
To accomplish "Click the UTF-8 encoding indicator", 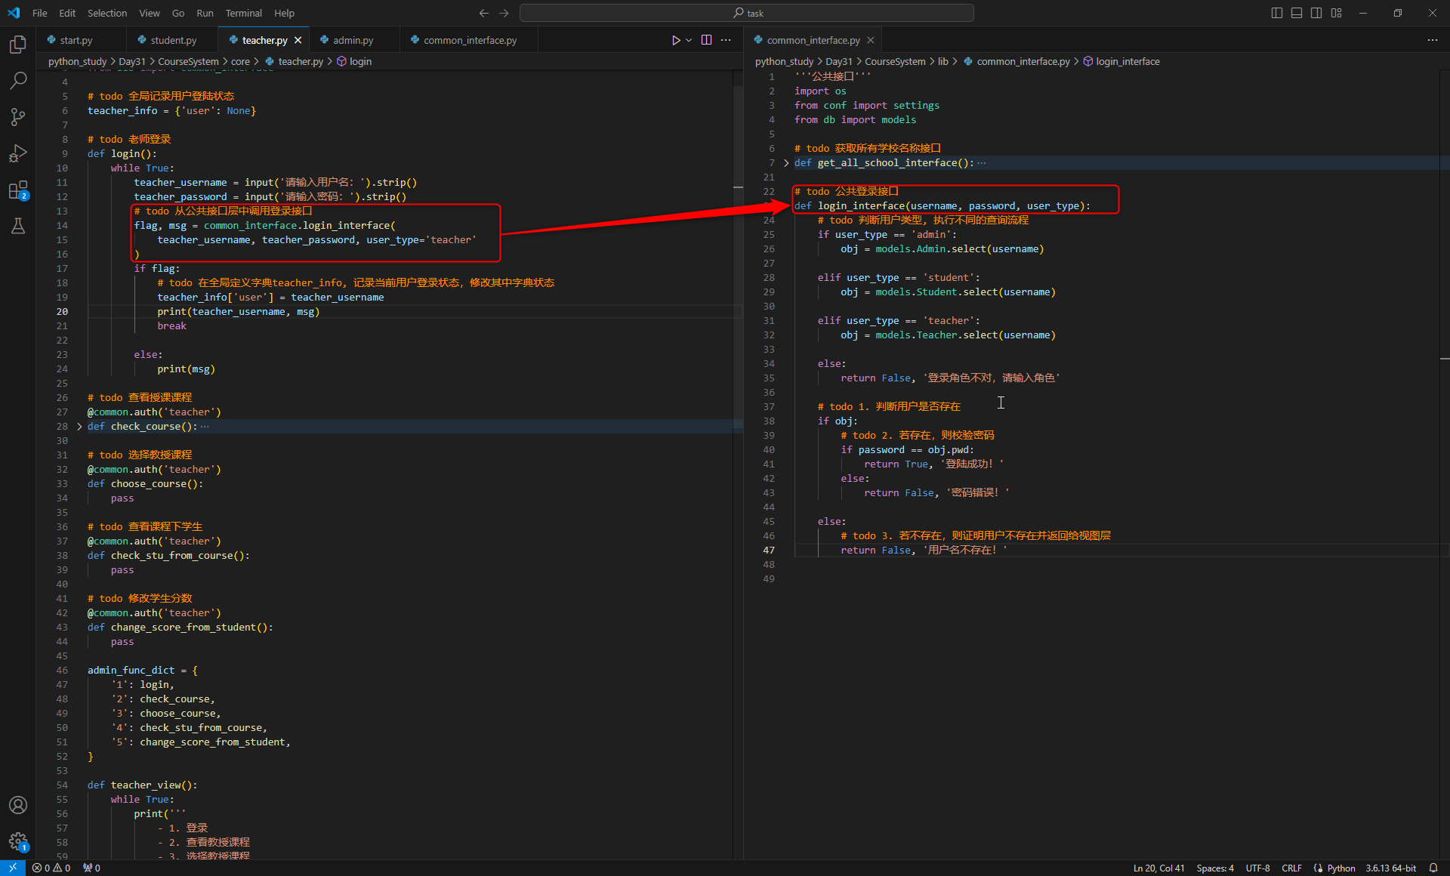I will pos(1257,868).
